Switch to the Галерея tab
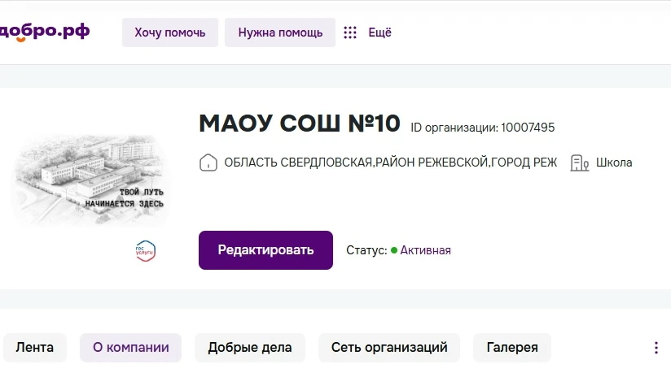The width and height of the screenshot is (671, 377). (x=512, y=348)
